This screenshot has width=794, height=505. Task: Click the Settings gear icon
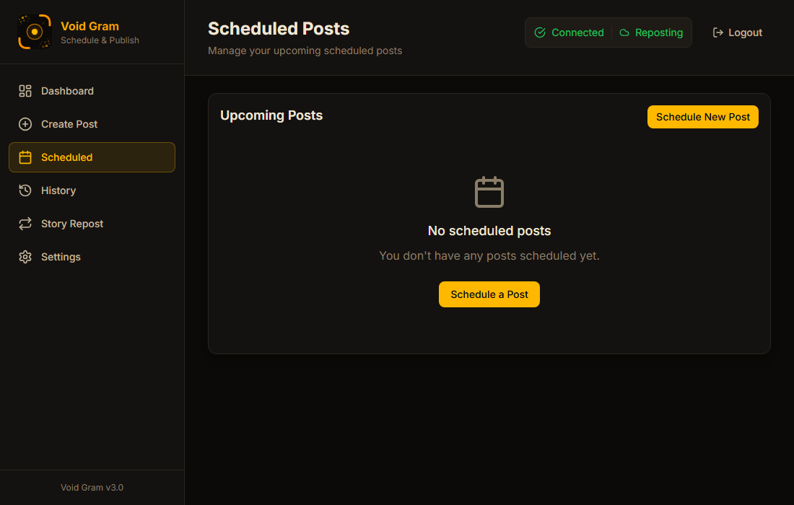(x=25, y=257)
